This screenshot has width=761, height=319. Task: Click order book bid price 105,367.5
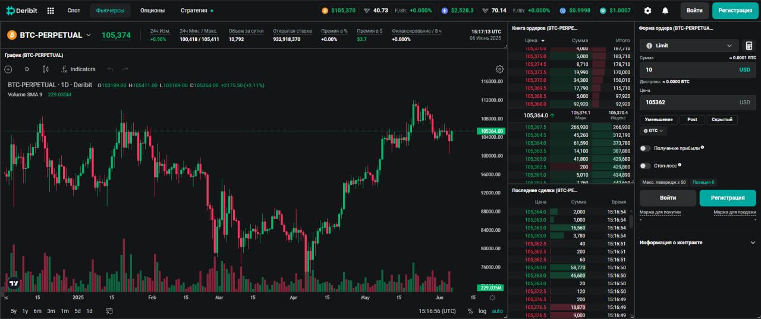pos(536,127)
